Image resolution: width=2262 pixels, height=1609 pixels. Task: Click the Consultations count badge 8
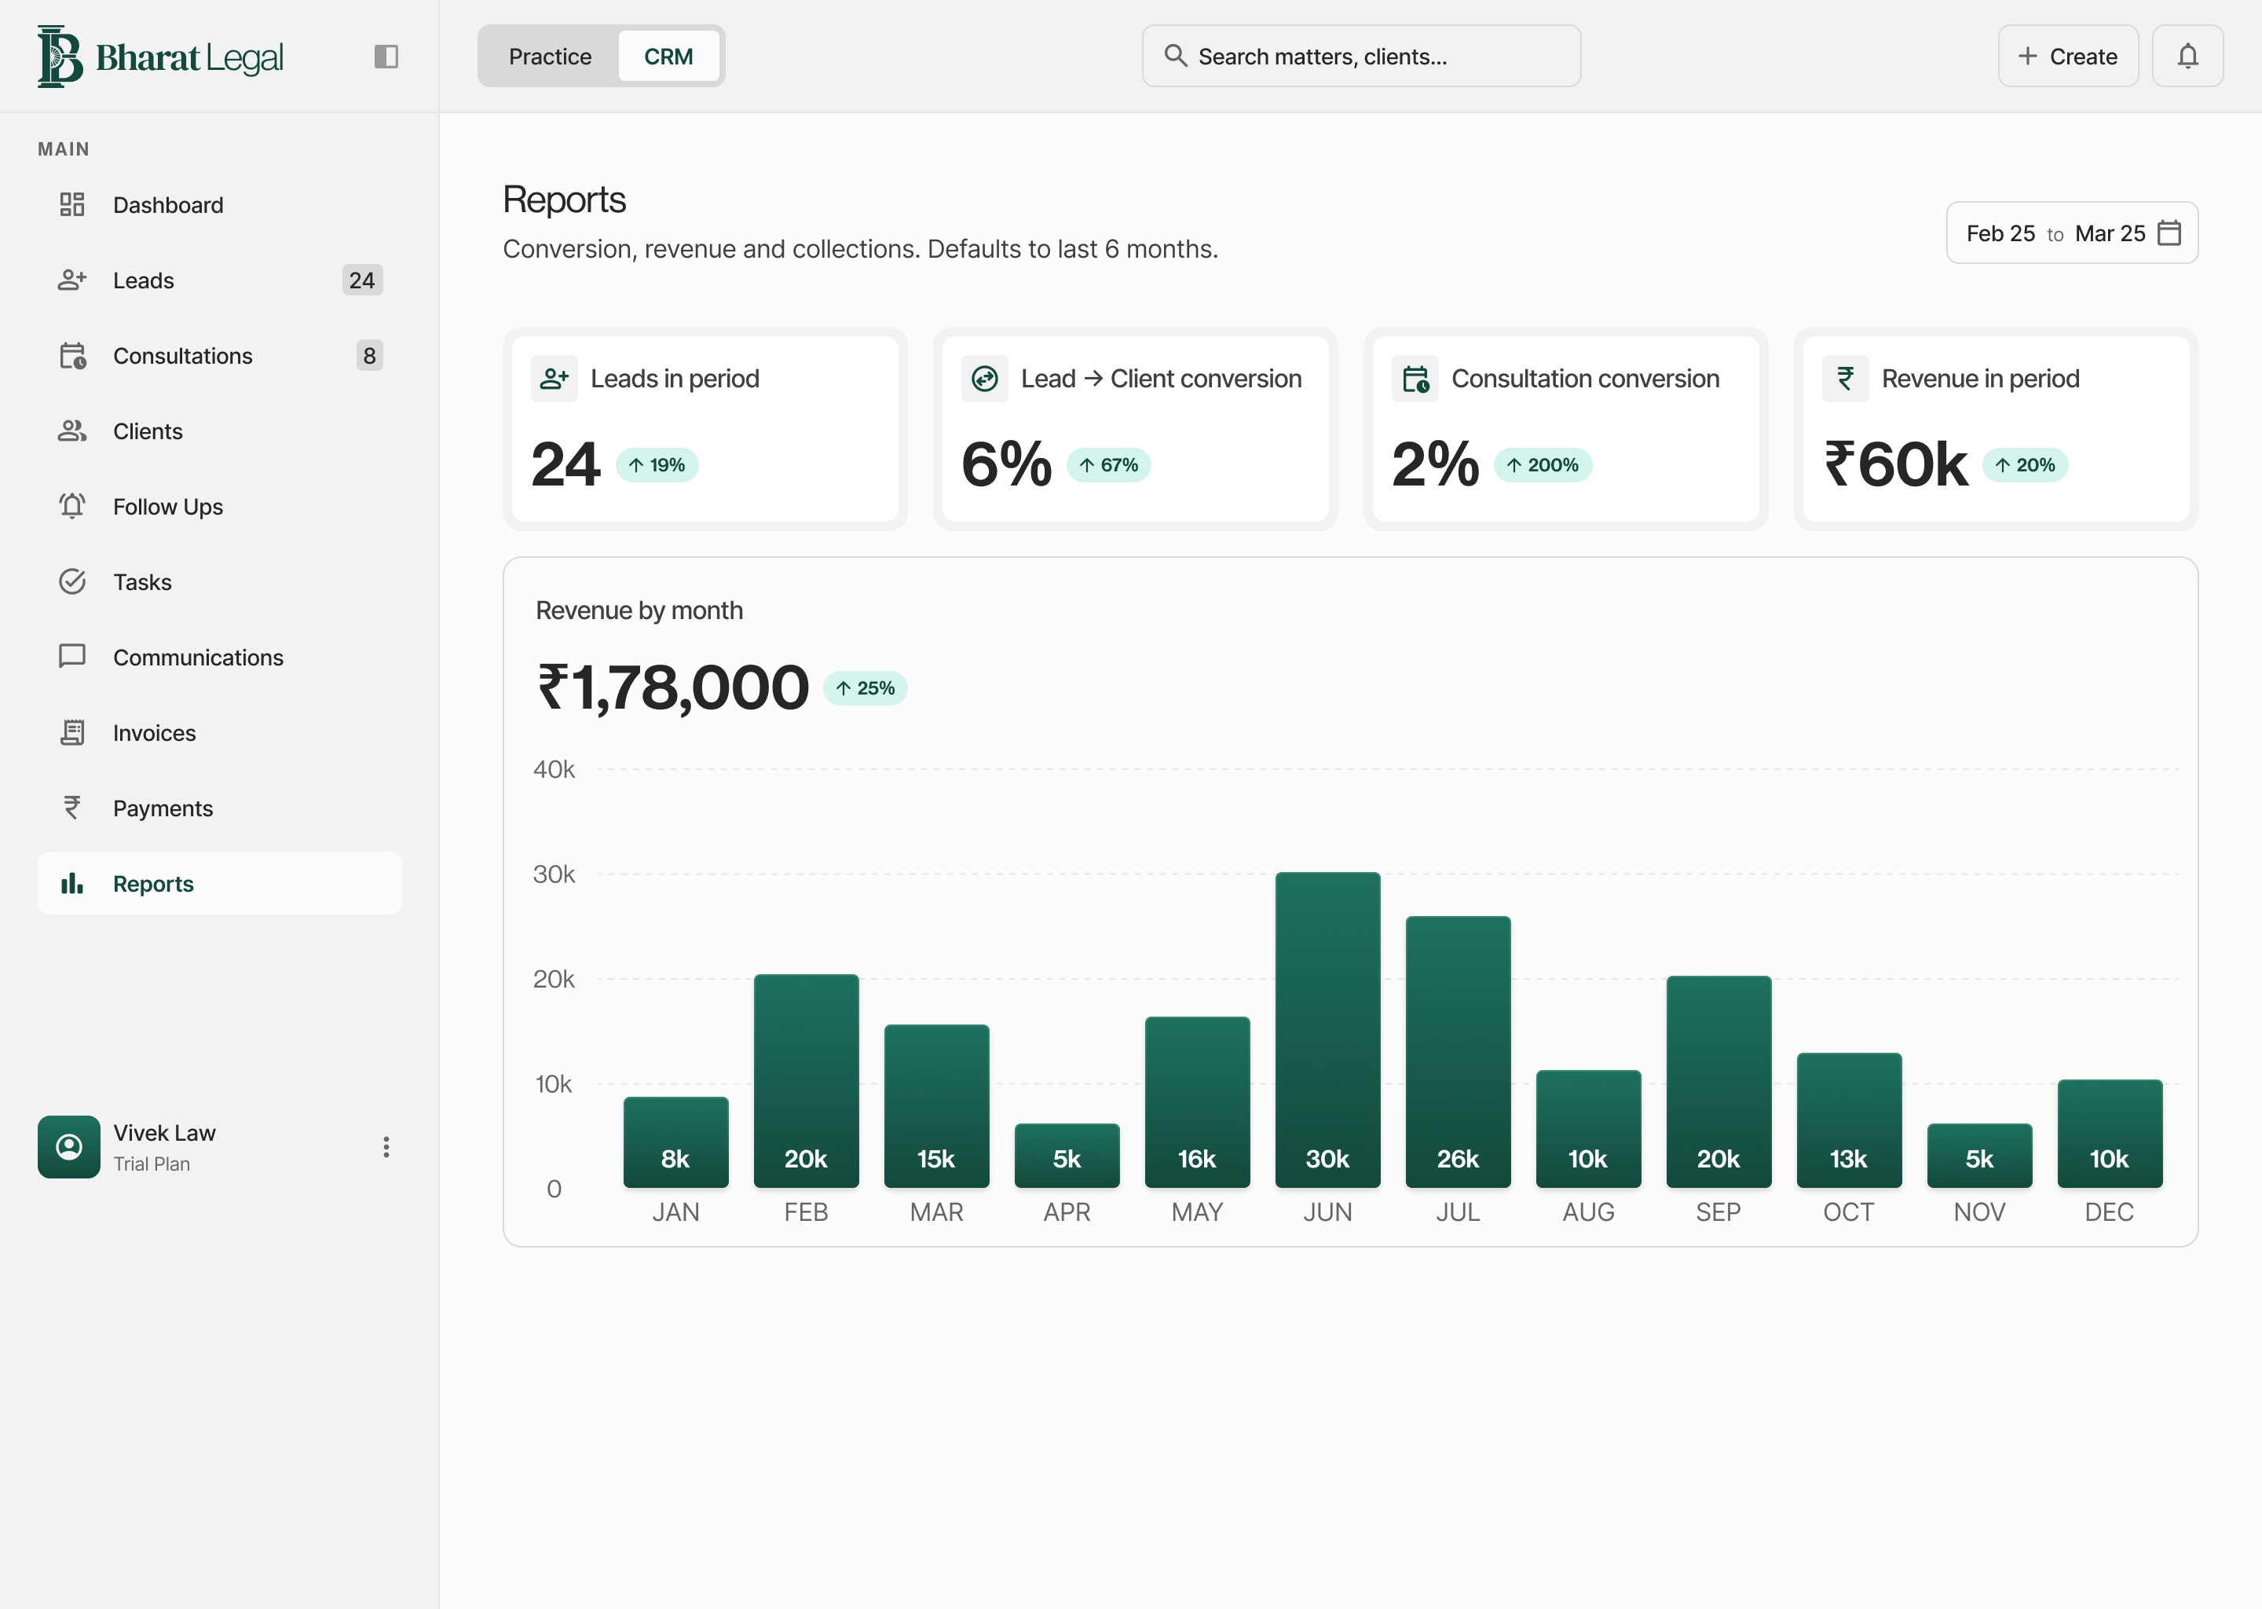pos(369,354)
